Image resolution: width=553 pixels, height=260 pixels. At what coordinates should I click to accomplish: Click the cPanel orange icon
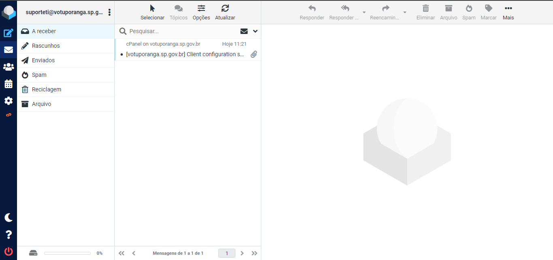(x=9, y=115)
